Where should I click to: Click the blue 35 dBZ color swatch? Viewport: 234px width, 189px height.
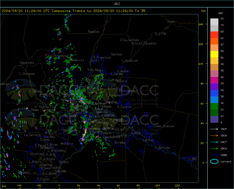click(214, 93)
